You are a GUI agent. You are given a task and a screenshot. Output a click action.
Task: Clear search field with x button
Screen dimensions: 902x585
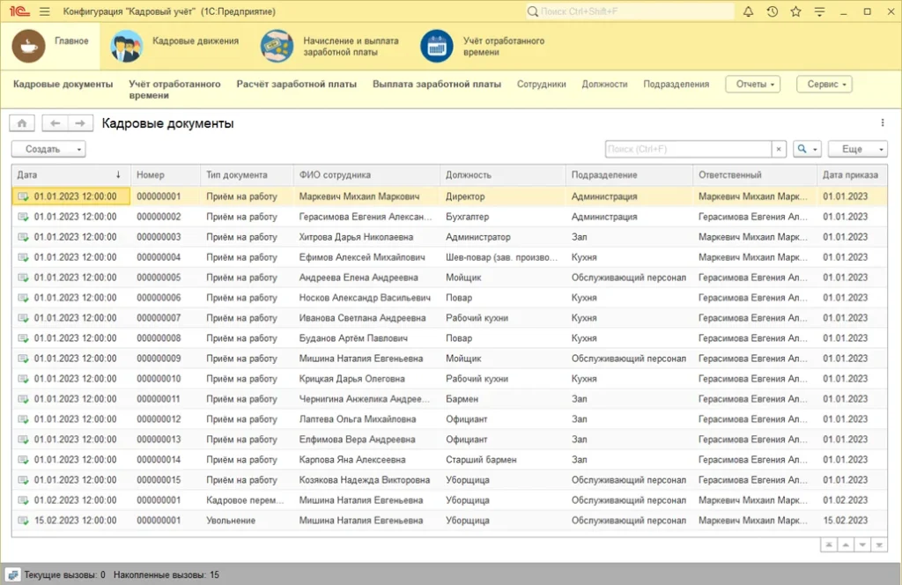pos(779,149)
